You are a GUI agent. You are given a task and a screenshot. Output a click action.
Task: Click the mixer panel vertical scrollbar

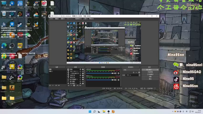pyautogui.click(x=121, y=78)
